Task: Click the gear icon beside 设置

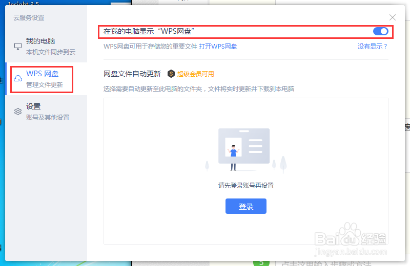Action: [18, 112]
